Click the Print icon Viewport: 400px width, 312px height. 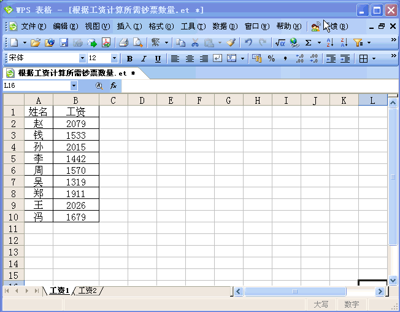124,43
